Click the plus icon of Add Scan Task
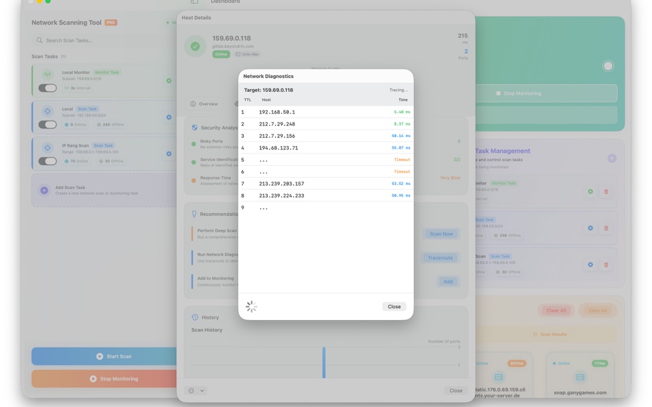The height and width of the screenshot is (407, 652). coord(44,190)
